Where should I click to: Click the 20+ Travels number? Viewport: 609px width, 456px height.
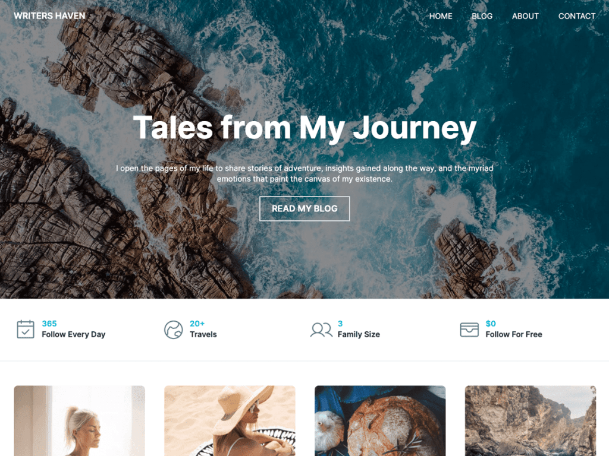197,324
